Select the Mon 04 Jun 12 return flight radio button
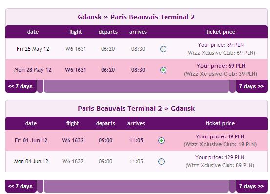The image size is (270, 194). click(x=161, y=161)
